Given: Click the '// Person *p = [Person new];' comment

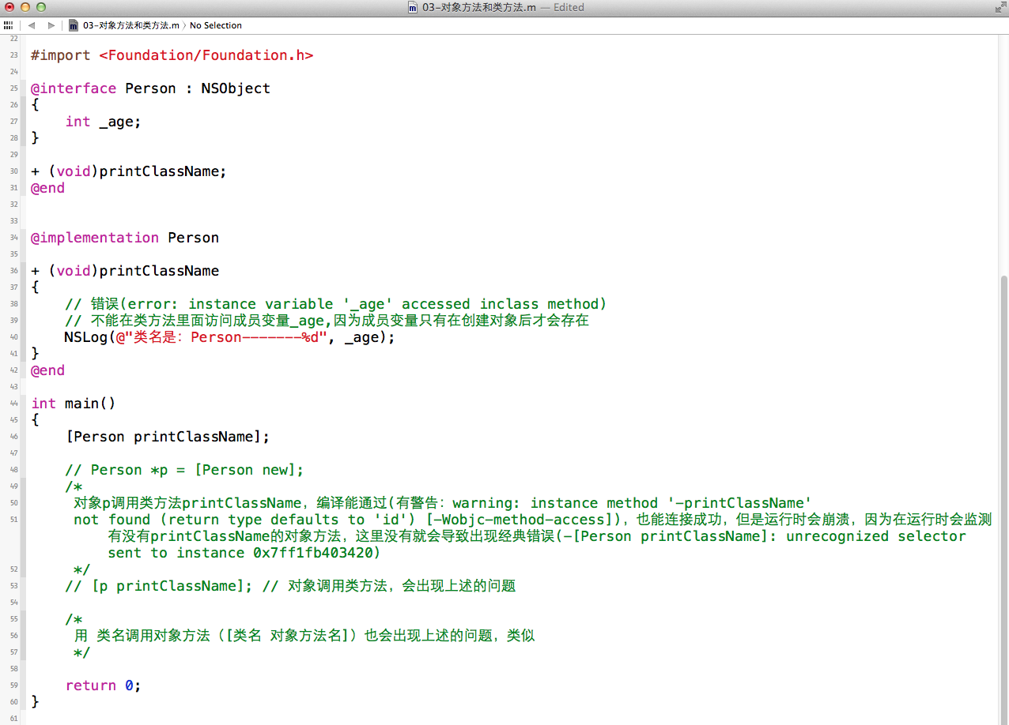Looking at the screenshot, I should click(x=184, y=470).
